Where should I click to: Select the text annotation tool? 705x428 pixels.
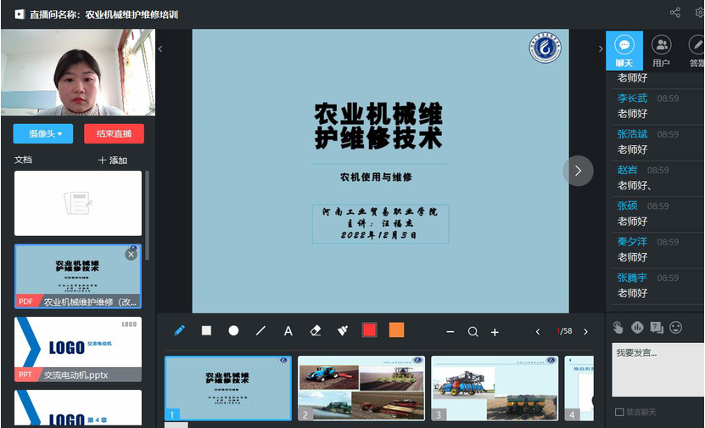[288, 331]
